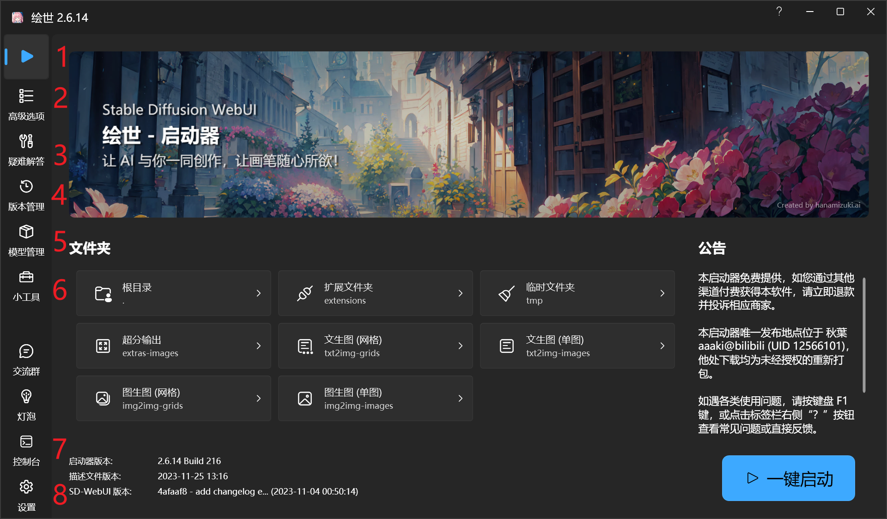Open 交流群 chat group page
This screenshot has height=519, width=887.
pyautogui.click(x=26, y=359)
